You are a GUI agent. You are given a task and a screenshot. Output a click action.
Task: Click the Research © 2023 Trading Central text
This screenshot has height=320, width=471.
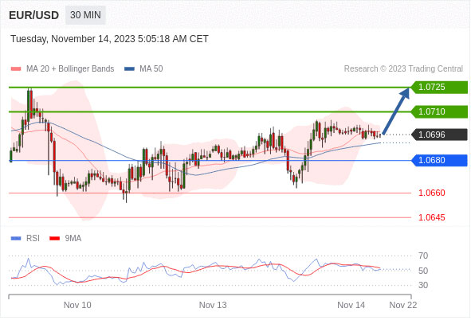click(403, 68)
